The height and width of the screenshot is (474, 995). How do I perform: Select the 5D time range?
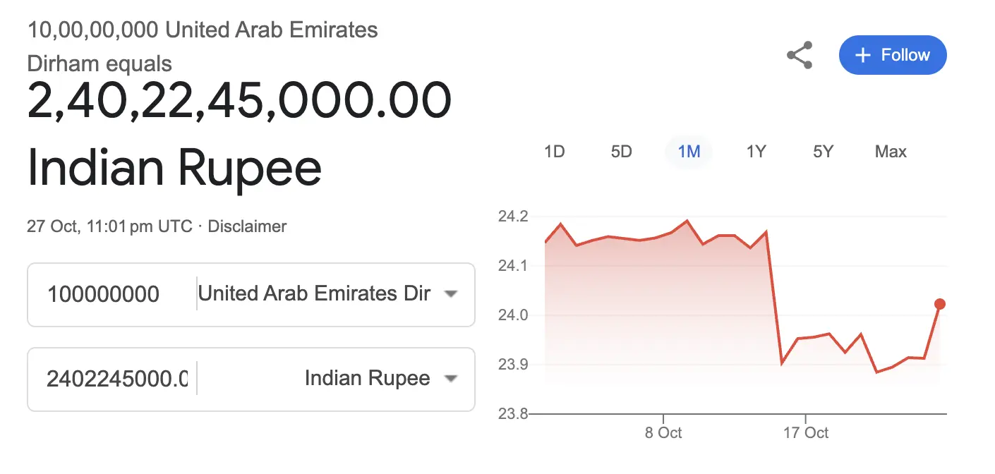click(621, 152)
